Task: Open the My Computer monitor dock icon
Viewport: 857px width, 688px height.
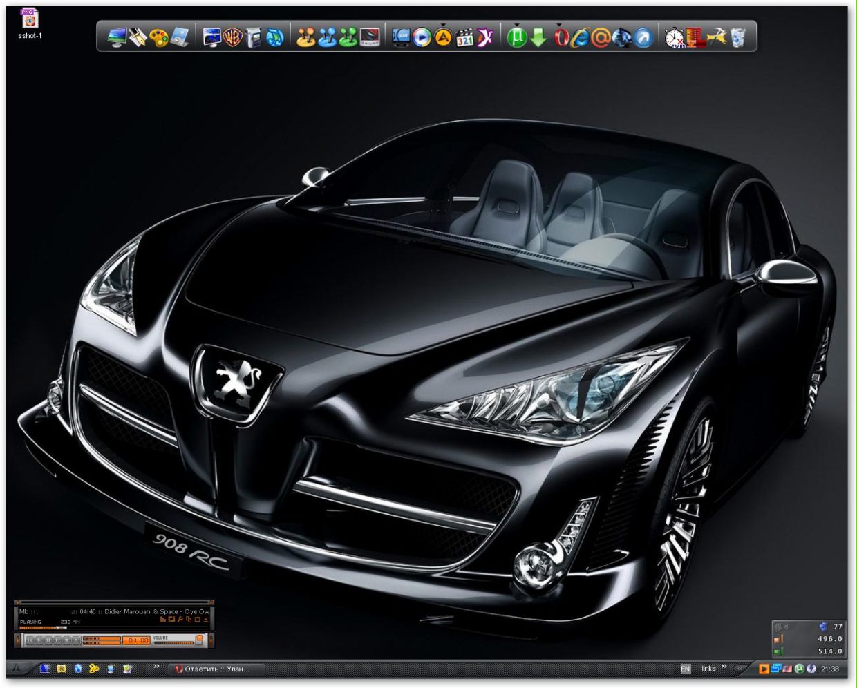Action: (x=117, y=37)
